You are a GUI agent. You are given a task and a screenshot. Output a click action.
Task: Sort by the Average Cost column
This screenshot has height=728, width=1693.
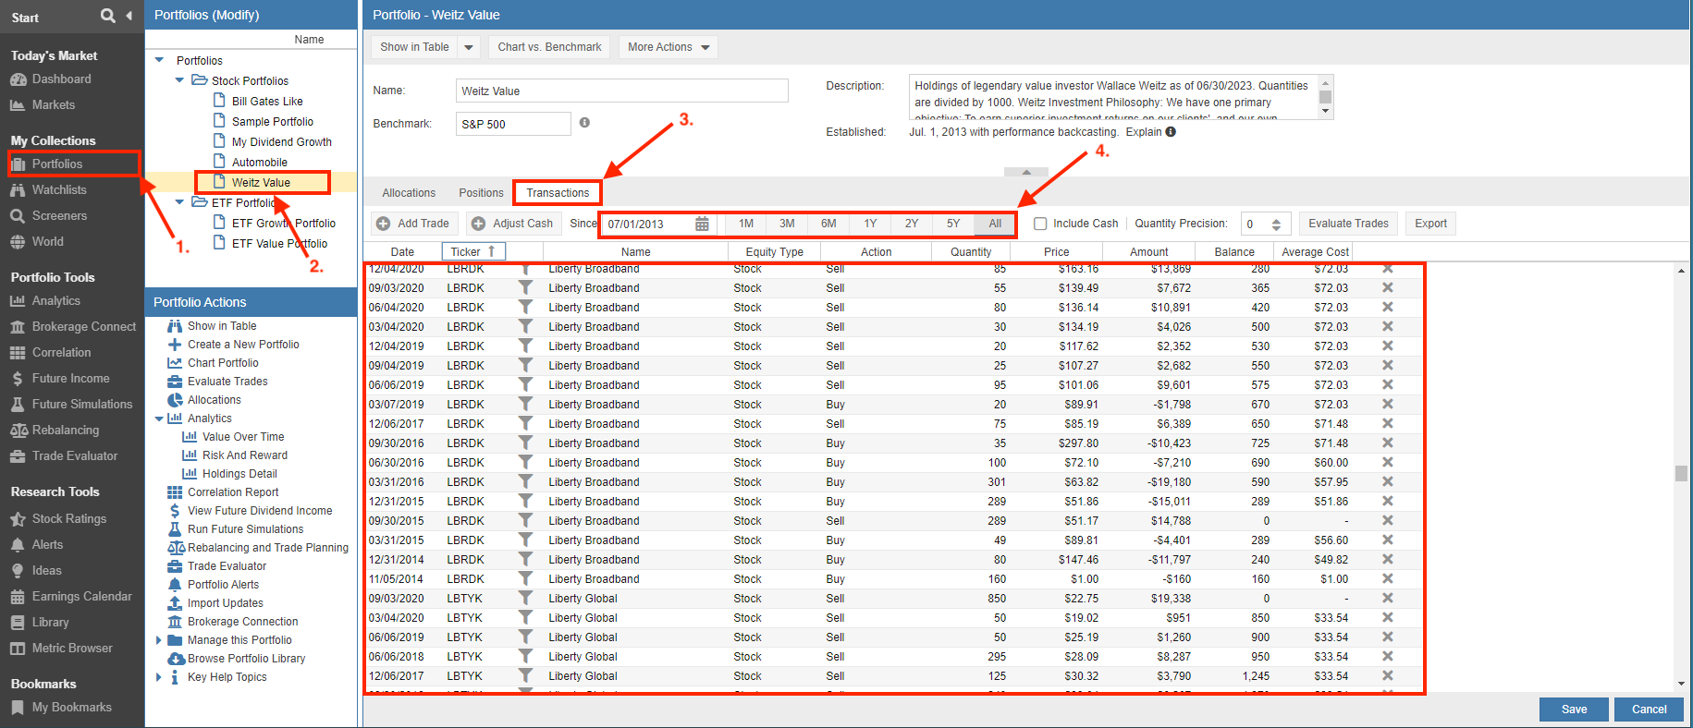[x=1315, y=251]
